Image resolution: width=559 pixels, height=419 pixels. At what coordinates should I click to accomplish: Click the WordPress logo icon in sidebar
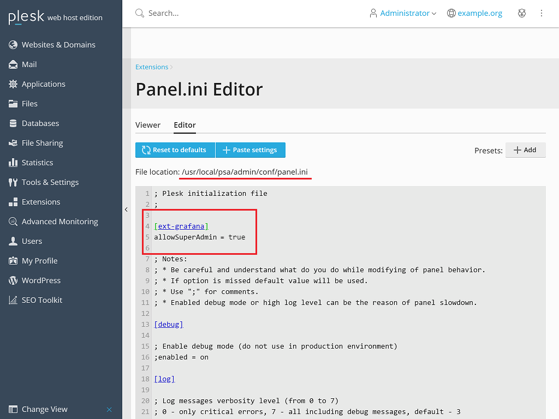[13, 280]
